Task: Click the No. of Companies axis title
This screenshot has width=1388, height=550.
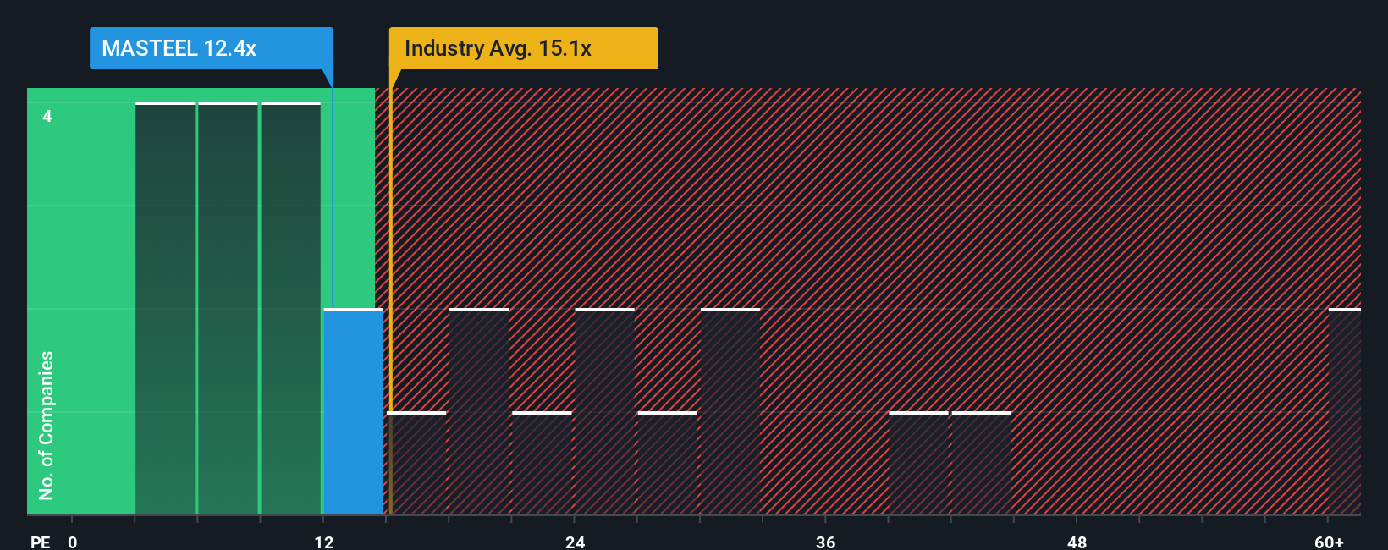Action: coord(47,426)
